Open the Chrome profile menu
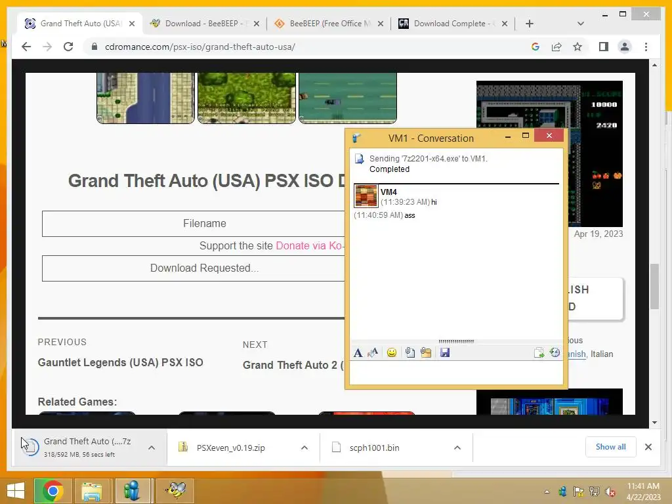 tap(625, 47)
